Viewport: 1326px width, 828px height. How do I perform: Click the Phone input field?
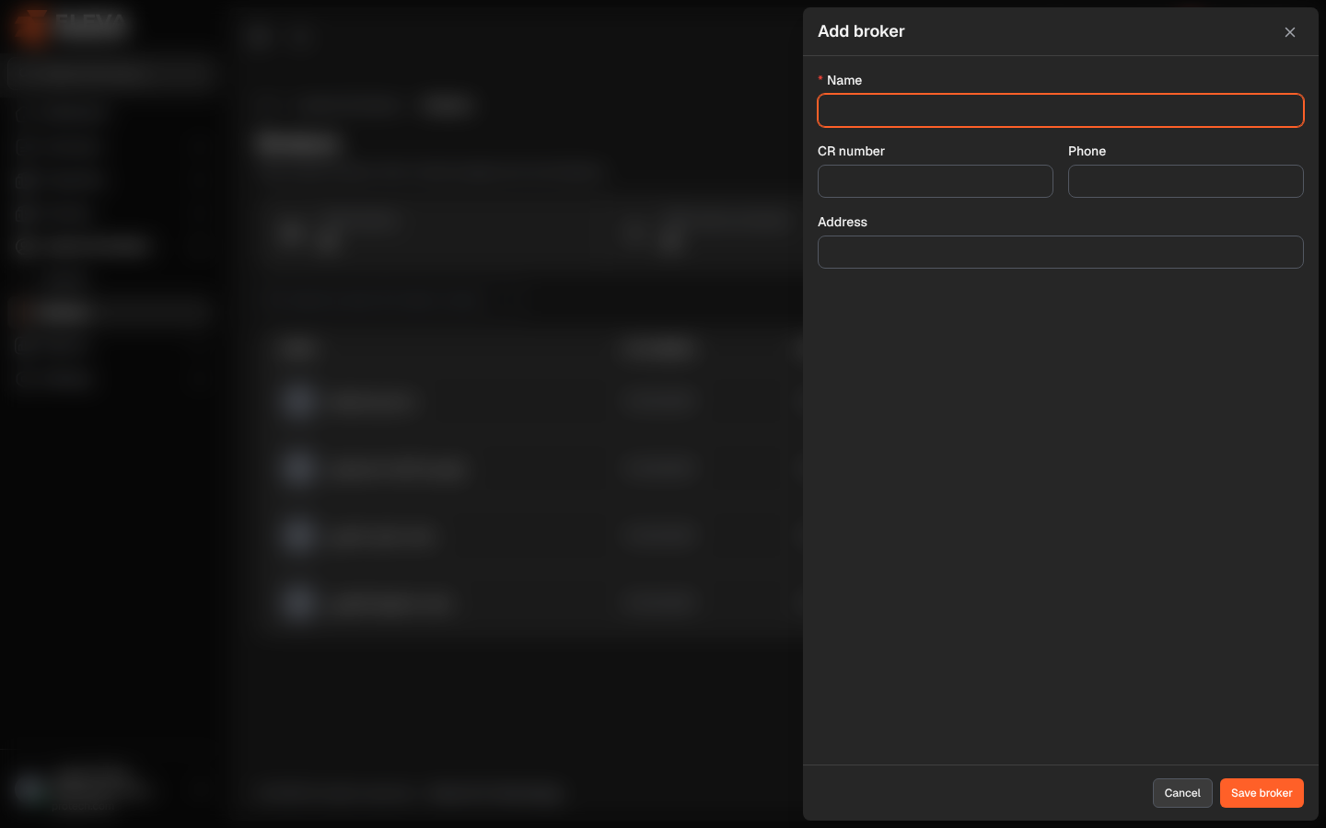[1186, 181]
